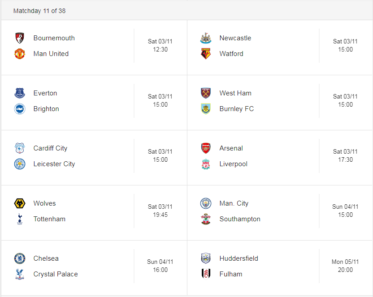Click the Man United club crest
This screenshot has width=373, height=297.
pos(20,54)
